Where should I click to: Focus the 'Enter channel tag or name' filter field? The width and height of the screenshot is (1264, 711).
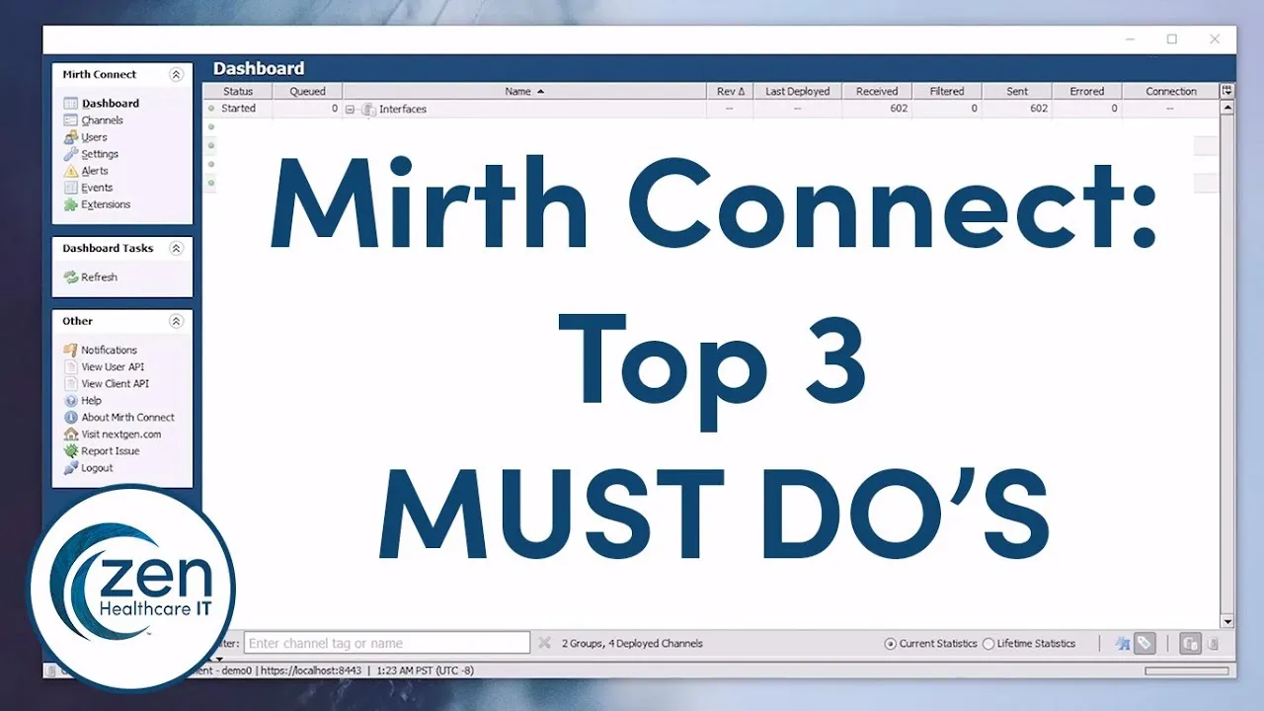387,643
